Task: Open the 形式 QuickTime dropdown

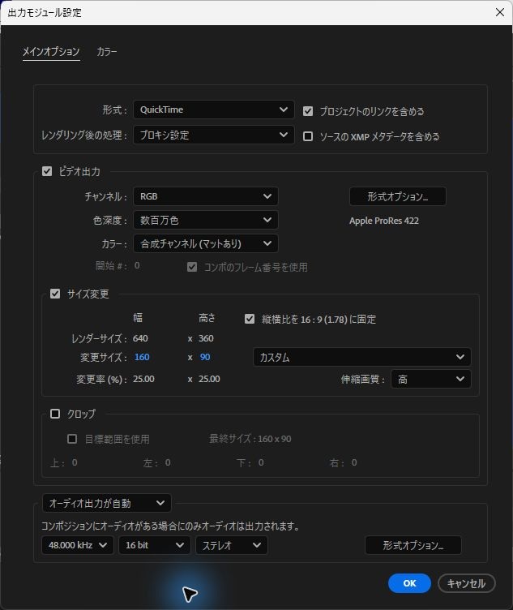Action: tap(213, 110)
